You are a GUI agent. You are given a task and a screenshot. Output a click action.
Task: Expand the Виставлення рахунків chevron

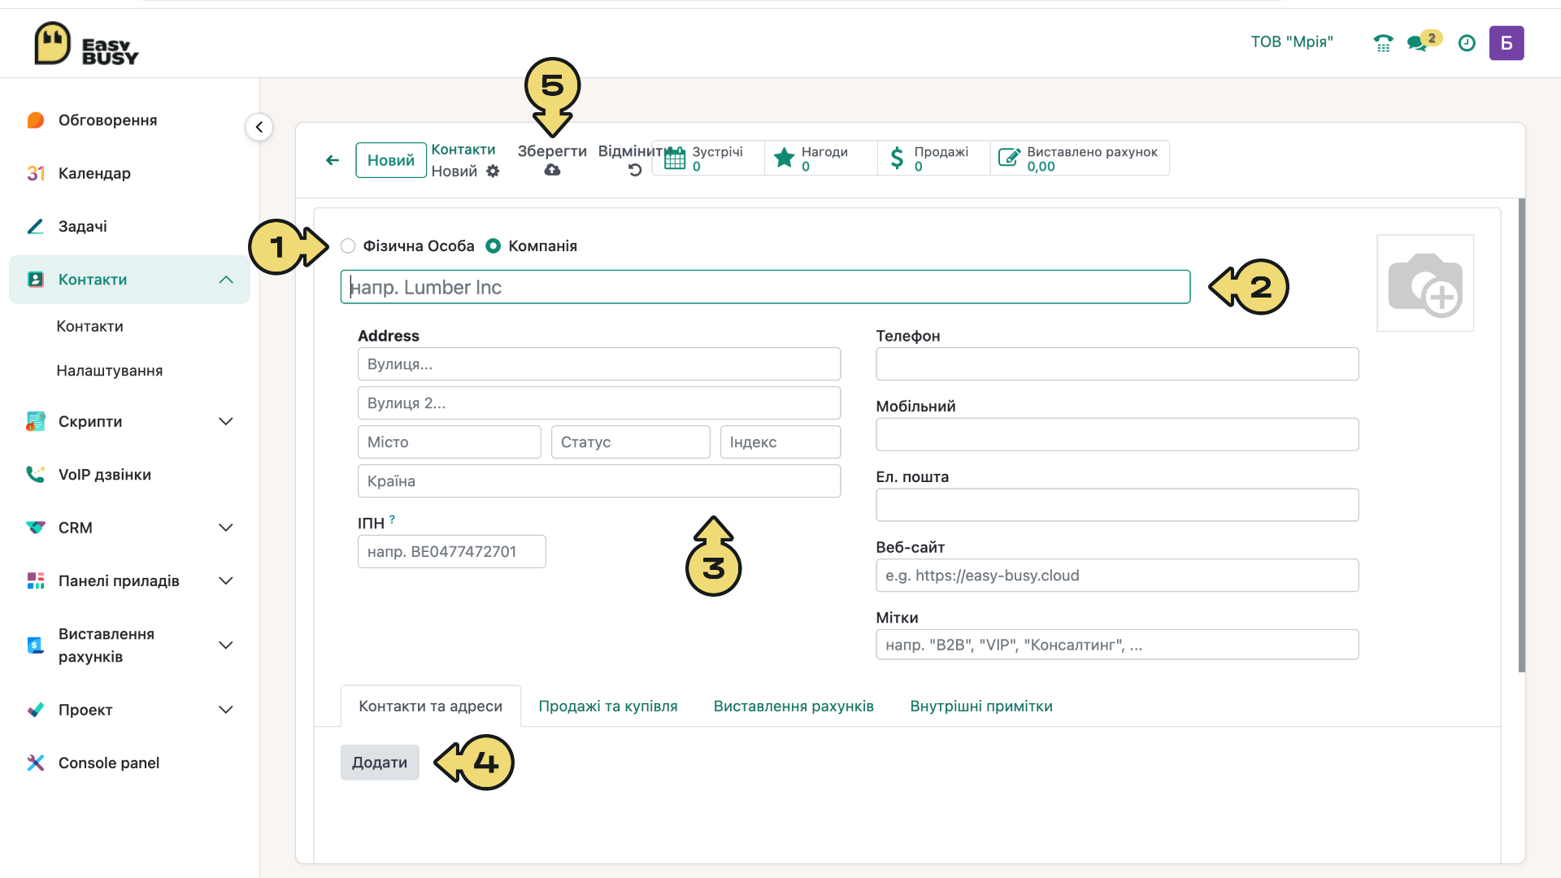pos(226,645)
